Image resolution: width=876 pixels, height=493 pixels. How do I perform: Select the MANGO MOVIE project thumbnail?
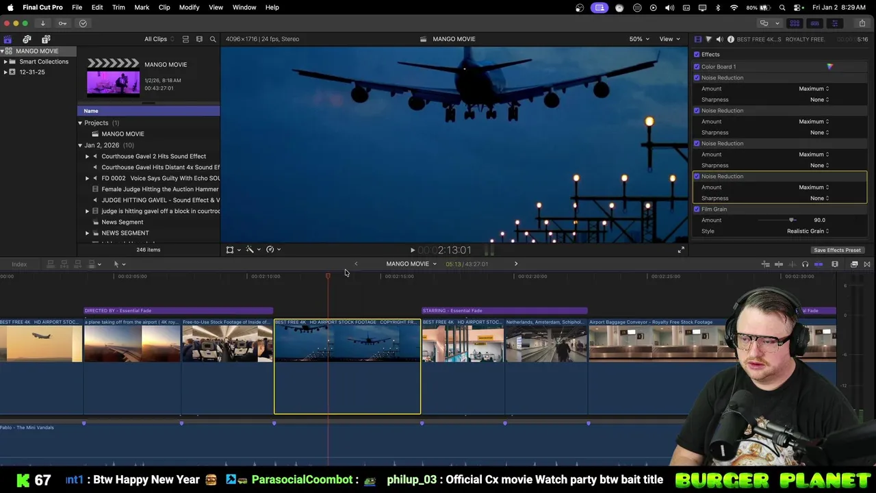click(x=113, y=77)
